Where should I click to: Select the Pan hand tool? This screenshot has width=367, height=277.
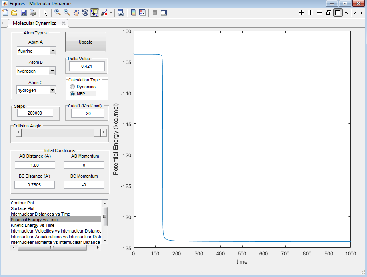(x=76, y=12)
